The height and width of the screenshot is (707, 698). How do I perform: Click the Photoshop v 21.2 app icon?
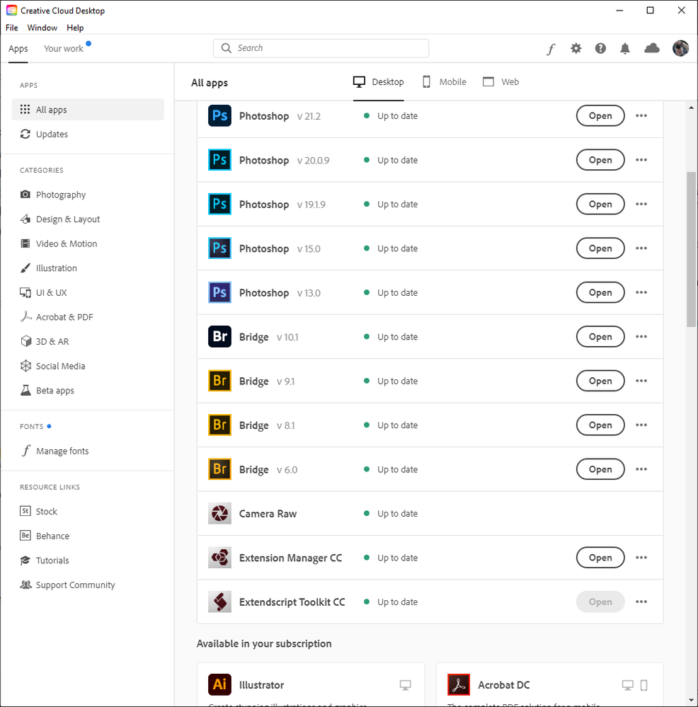(x=219, y=116)
